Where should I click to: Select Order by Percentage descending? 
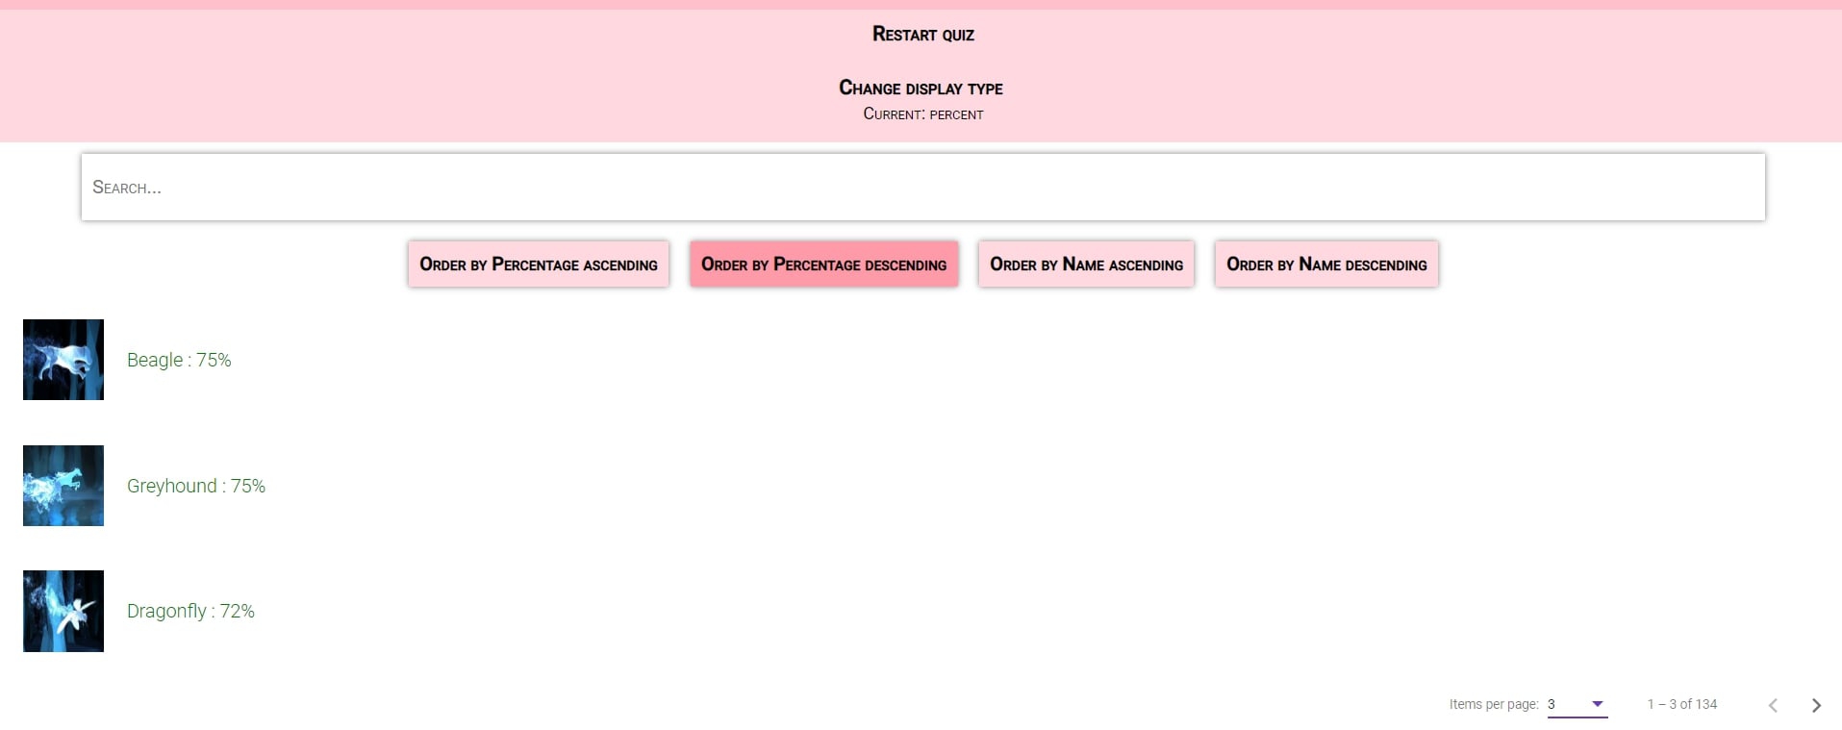pyautogui.click(x=824, y=264)
